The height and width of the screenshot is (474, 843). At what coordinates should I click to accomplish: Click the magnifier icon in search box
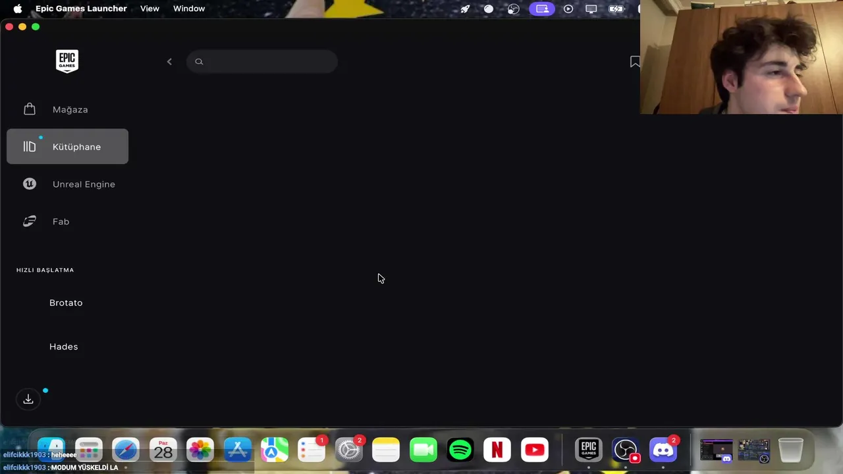pos(199,61)
